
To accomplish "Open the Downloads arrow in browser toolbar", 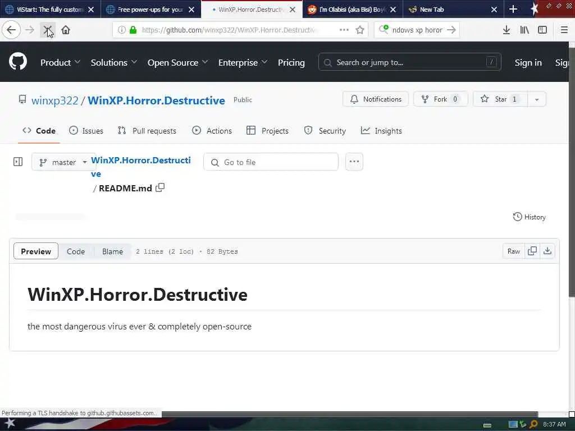I will coord(506,30).
